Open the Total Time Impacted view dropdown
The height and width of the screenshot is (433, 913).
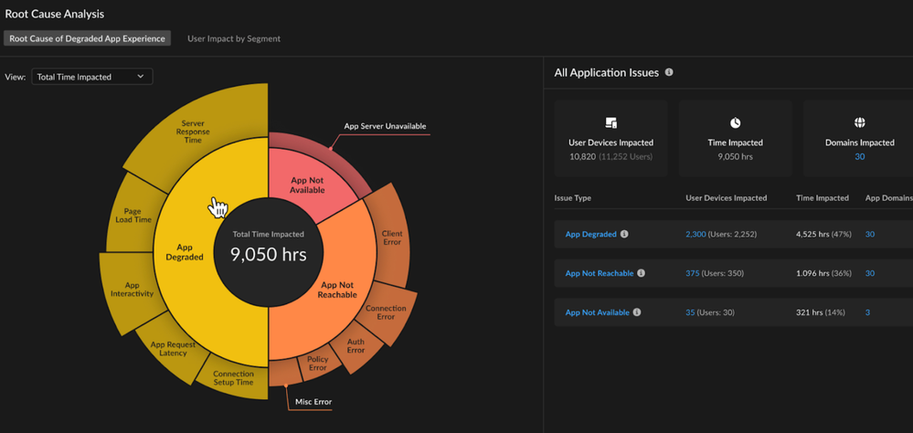pyautogui.click(x=91, y=77)
